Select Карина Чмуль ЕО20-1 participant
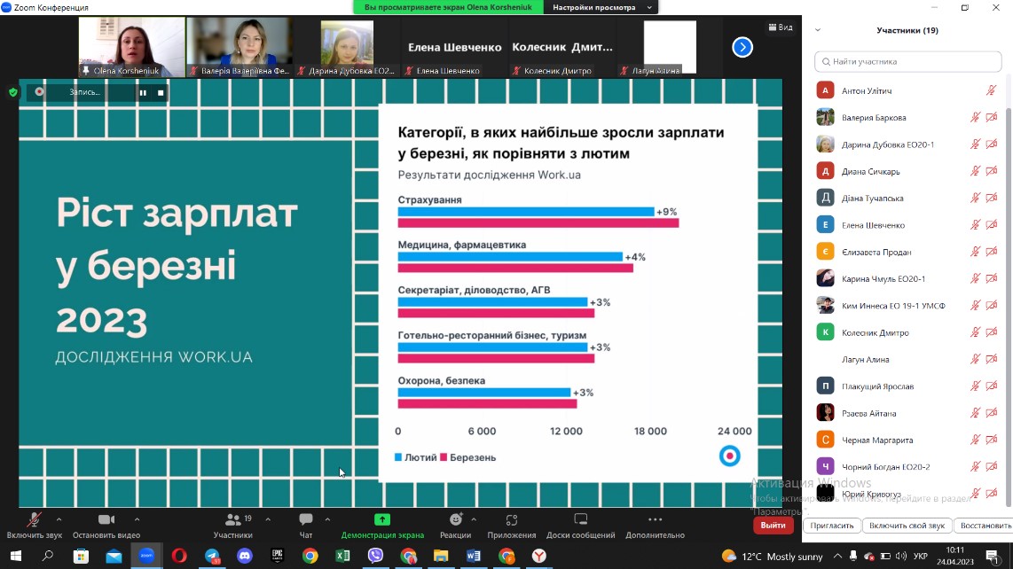 point(907,278)
